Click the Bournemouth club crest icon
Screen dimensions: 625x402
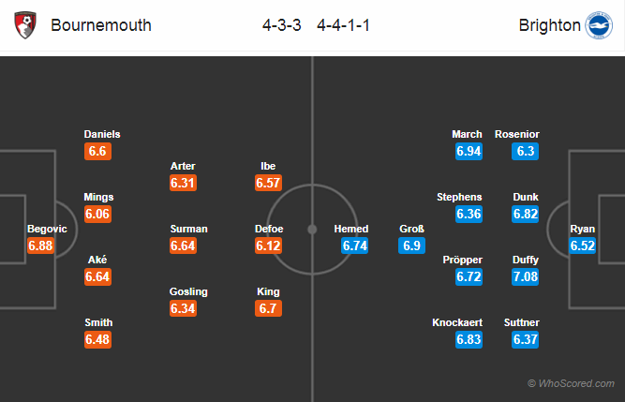[x=25, y=25]
